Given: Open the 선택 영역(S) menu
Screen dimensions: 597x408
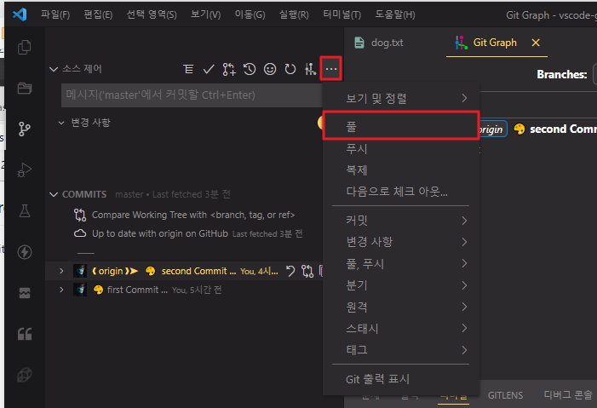Looking at the screenshot, I should (152, 14).
